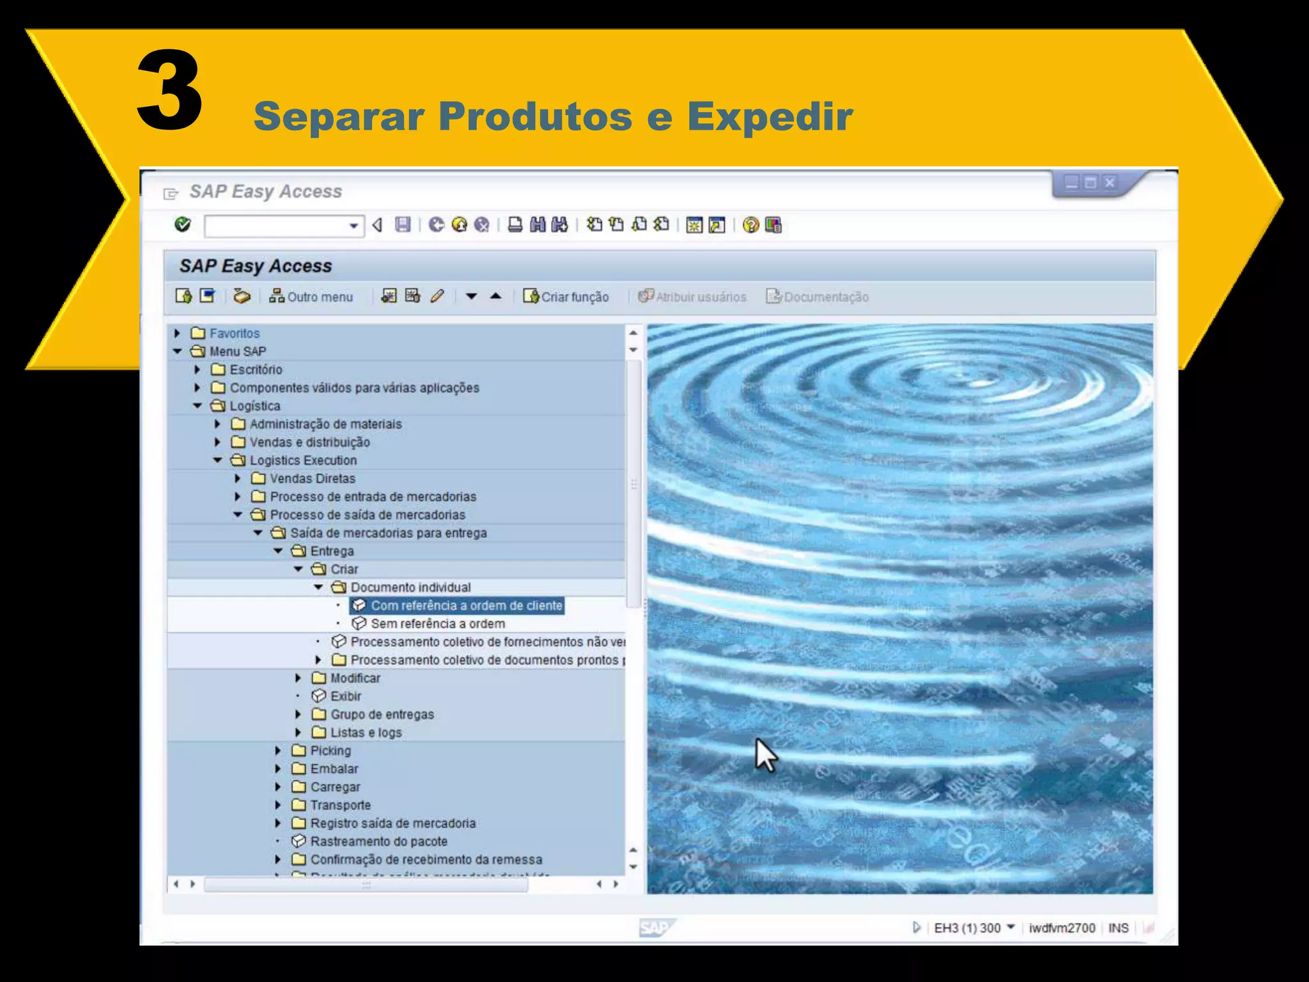
Task: Click the tree vertical scrollbar thumb
Action: [633, 483]
